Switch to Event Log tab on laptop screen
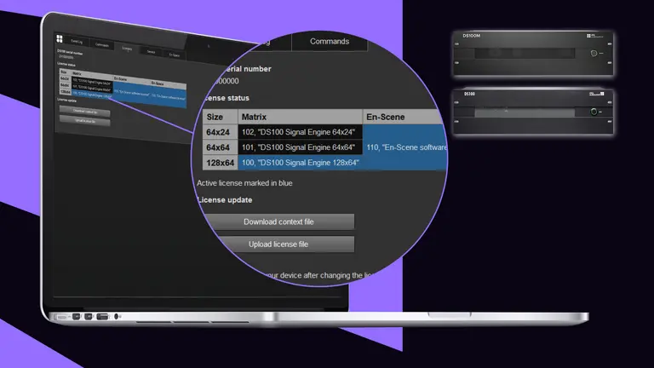 pyautogui.click(x=77, y=42)
